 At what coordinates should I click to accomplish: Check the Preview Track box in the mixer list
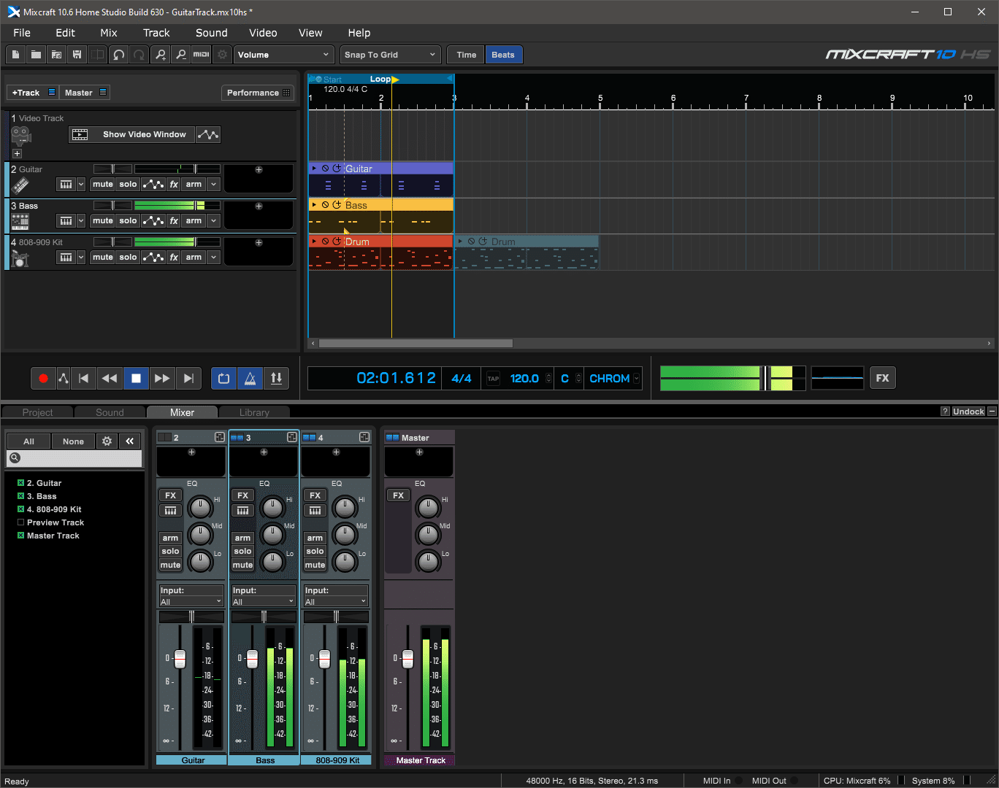point(20,522)
